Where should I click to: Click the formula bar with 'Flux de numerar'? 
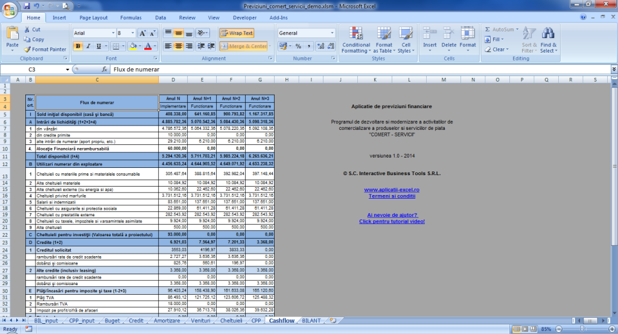coord(360,69)
